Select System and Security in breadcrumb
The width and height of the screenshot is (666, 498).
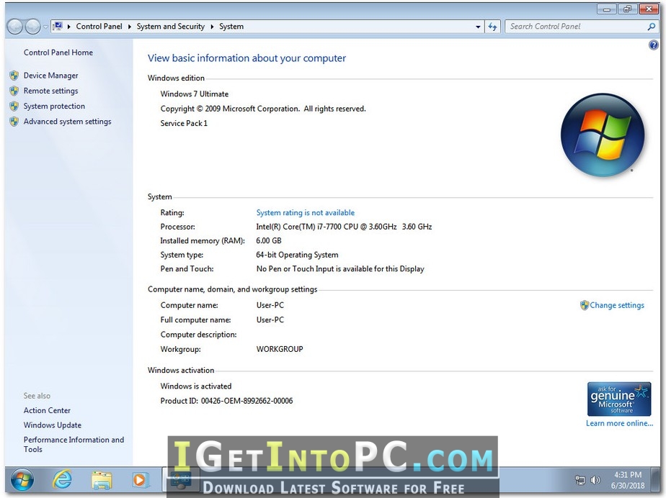tap(170, 27)
